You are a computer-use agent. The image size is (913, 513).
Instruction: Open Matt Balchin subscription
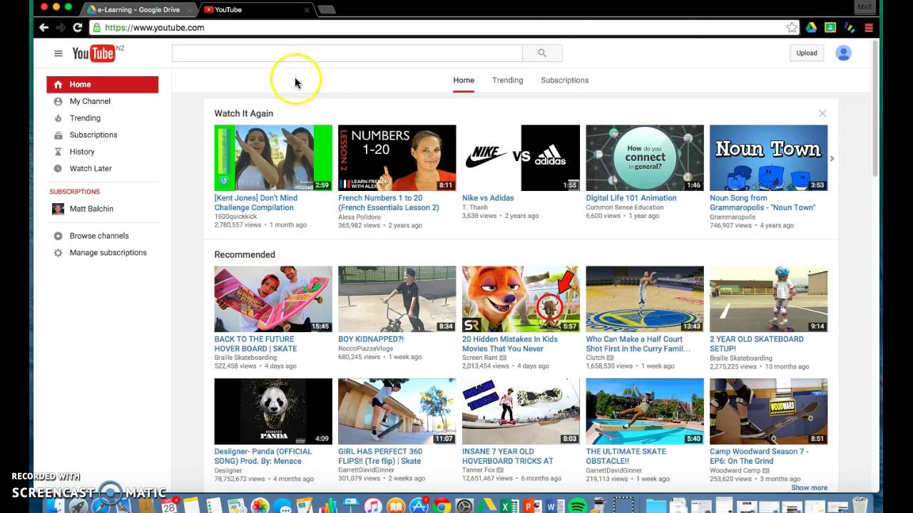(91, 209)
